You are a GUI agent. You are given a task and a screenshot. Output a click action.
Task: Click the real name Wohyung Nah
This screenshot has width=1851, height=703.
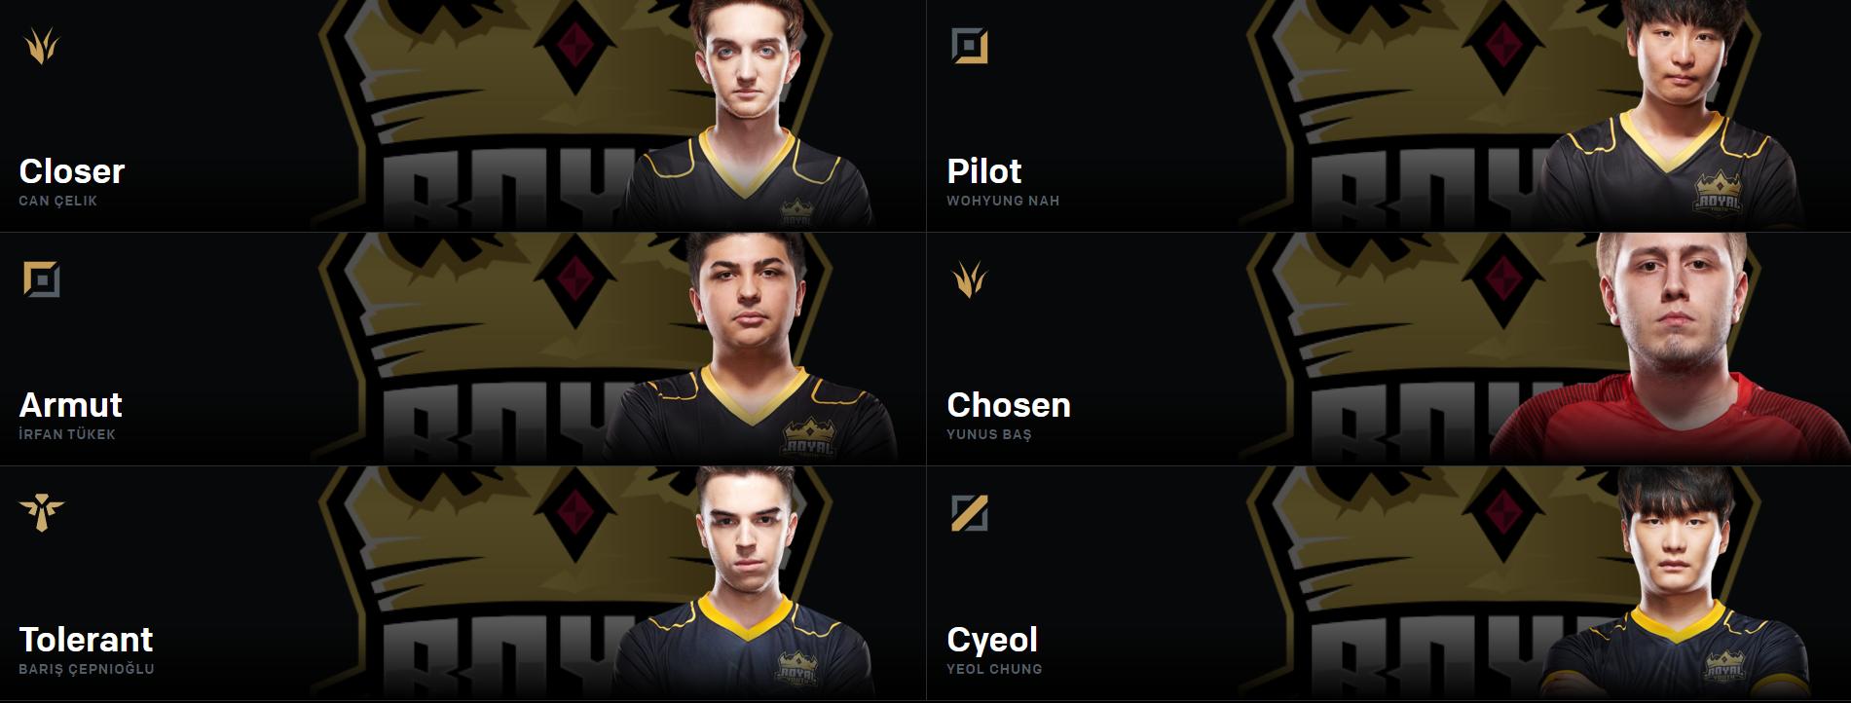[x=1003, y=201]
